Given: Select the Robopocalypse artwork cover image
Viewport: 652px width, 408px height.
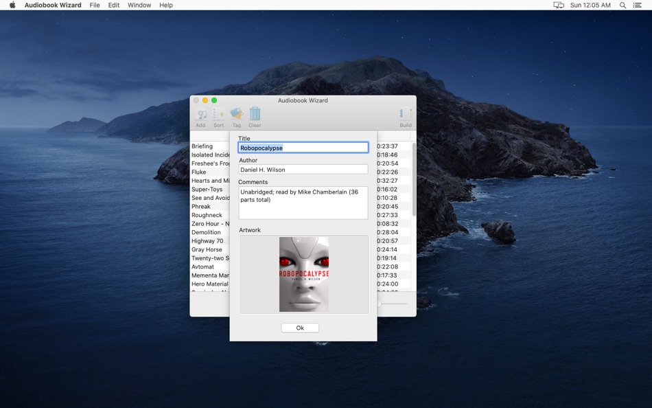Looking at the screenshot, I should (x=304, y=274).
